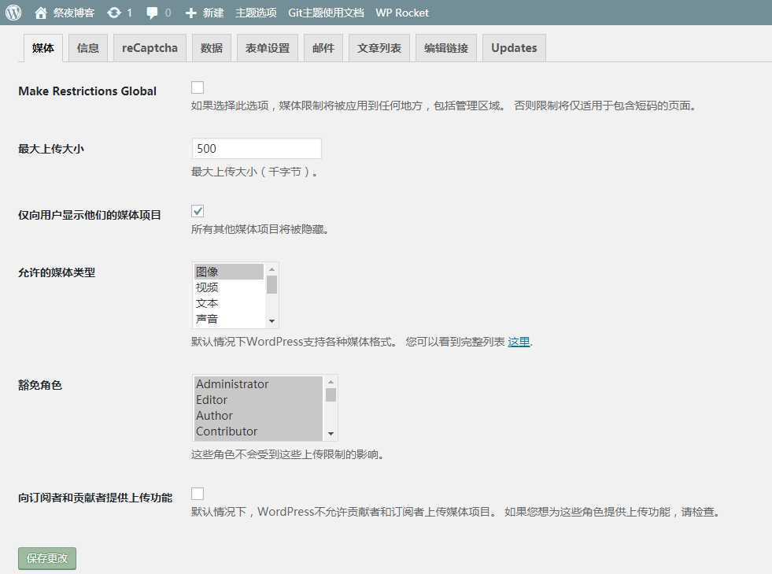Switch to the 表单设置 tab
This screenshot has width=772, height=574.
coord(268,48)
